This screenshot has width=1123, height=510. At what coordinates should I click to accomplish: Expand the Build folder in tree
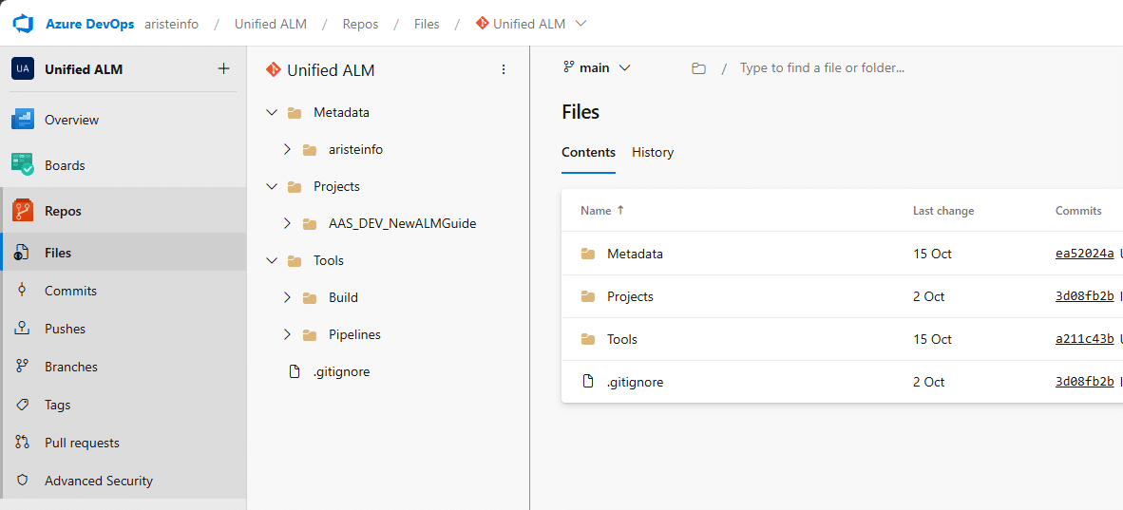[287, 297]
